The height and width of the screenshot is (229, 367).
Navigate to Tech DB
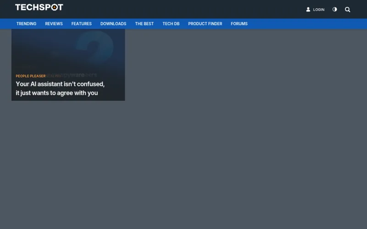click(171, 24)
